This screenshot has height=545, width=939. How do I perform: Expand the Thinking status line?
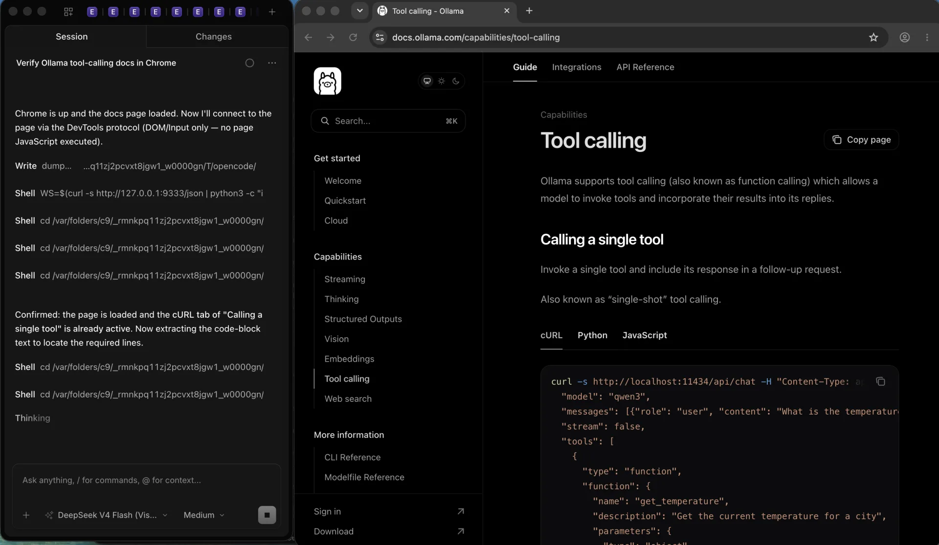(x=33, y=418)
